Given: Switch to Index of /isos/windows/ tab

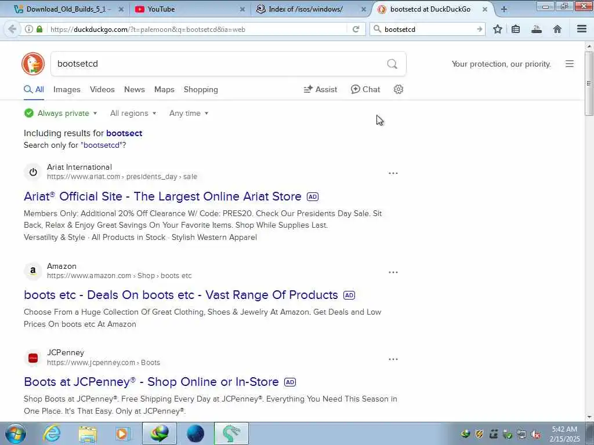Looking at the screenshot, I should click(x=310, y=9).
